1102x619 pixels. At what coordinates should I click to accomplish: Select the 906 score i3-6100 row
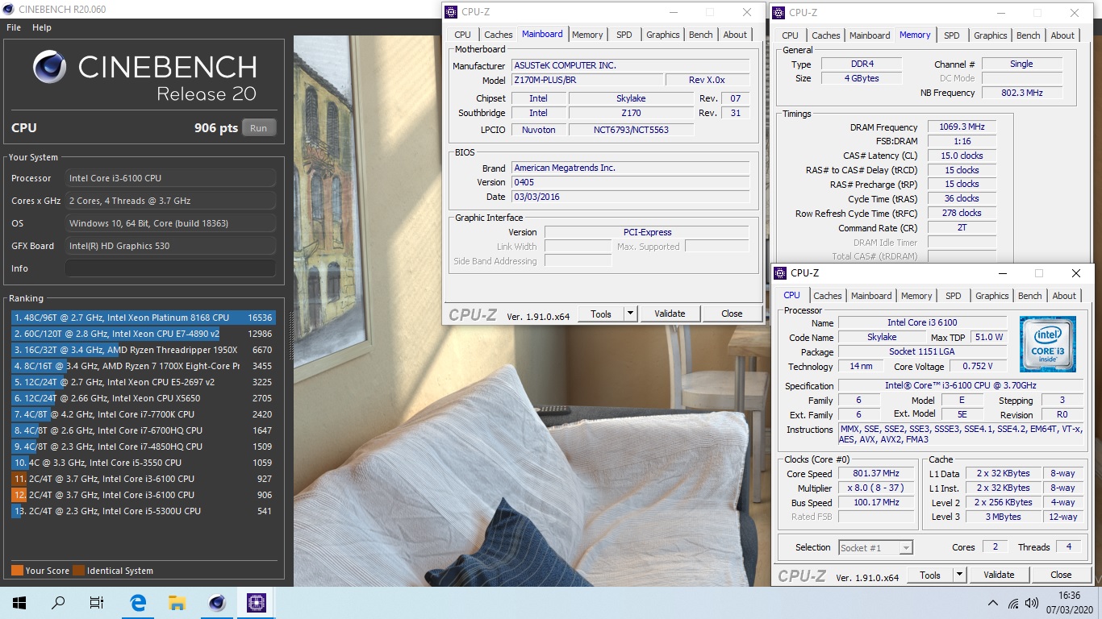click(143, 495)
